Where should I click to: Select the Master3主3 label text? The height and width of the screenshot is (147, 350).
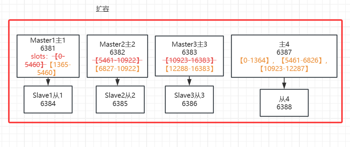coord(189,44)
